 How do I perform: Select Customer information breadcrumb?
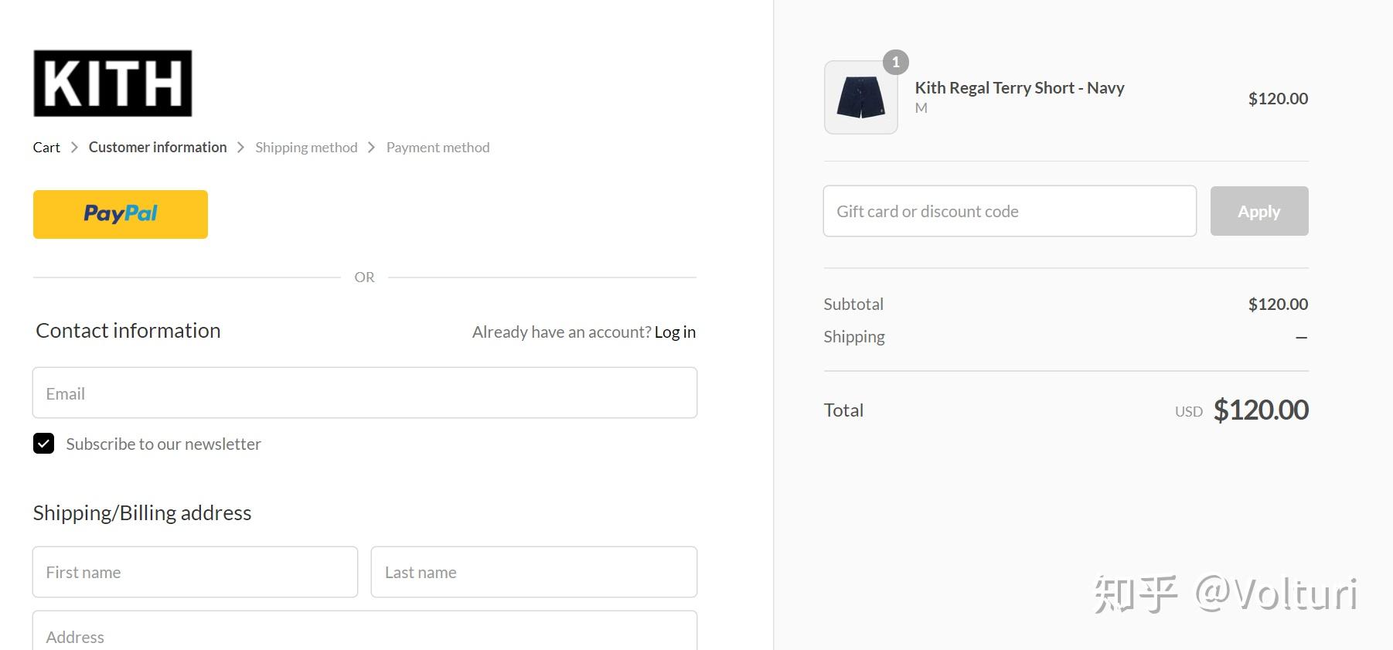[158, 148]
